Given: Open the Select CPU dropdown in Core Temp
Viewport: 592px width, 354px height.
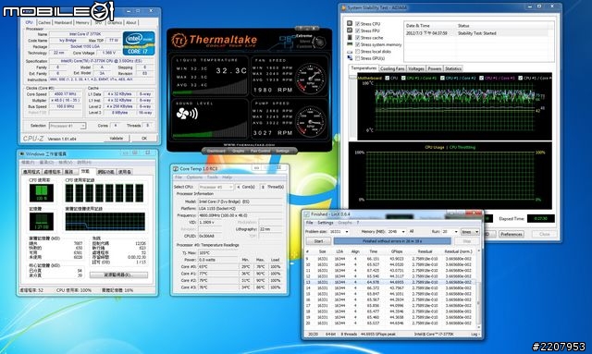Looking at the screenshot, I should pos(216,187).
